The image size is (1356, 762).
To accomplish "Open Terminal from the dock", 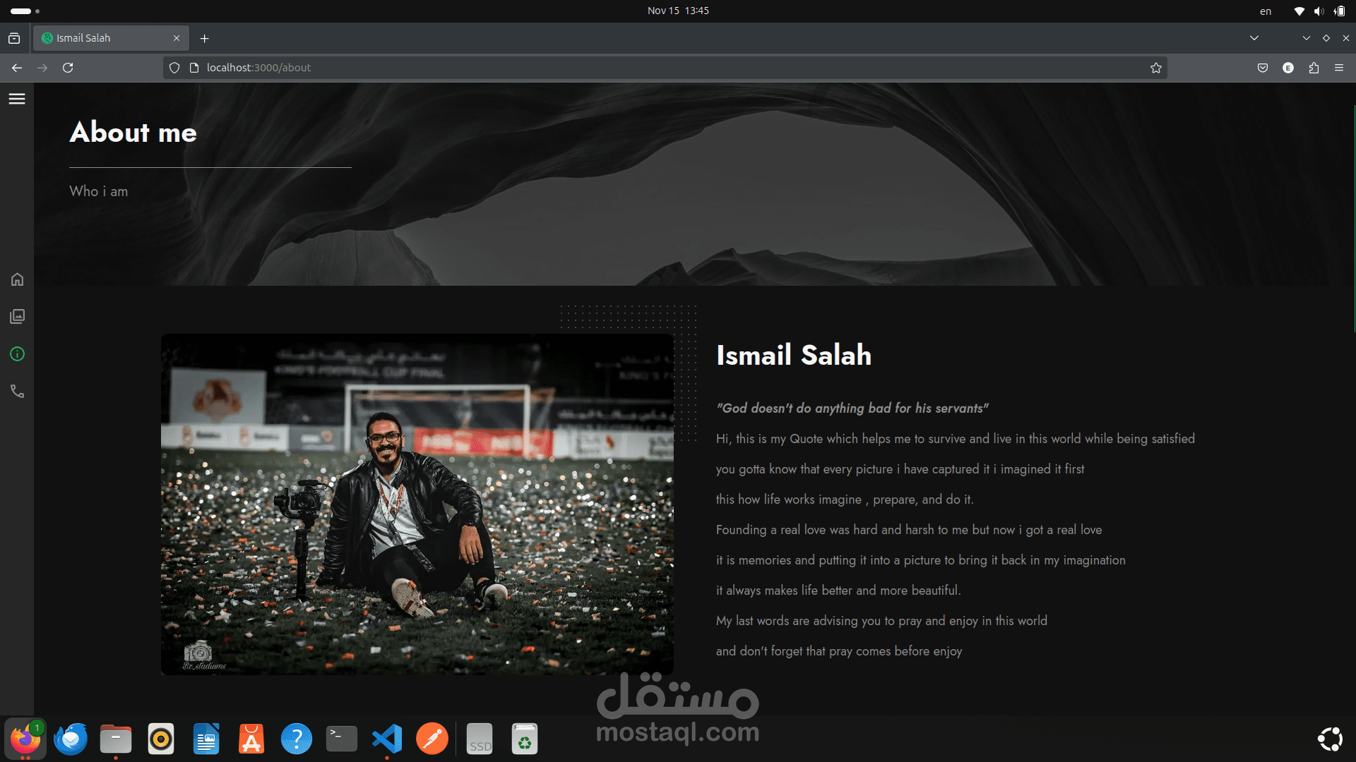I will pyautogui.click(x=342, y=739).
